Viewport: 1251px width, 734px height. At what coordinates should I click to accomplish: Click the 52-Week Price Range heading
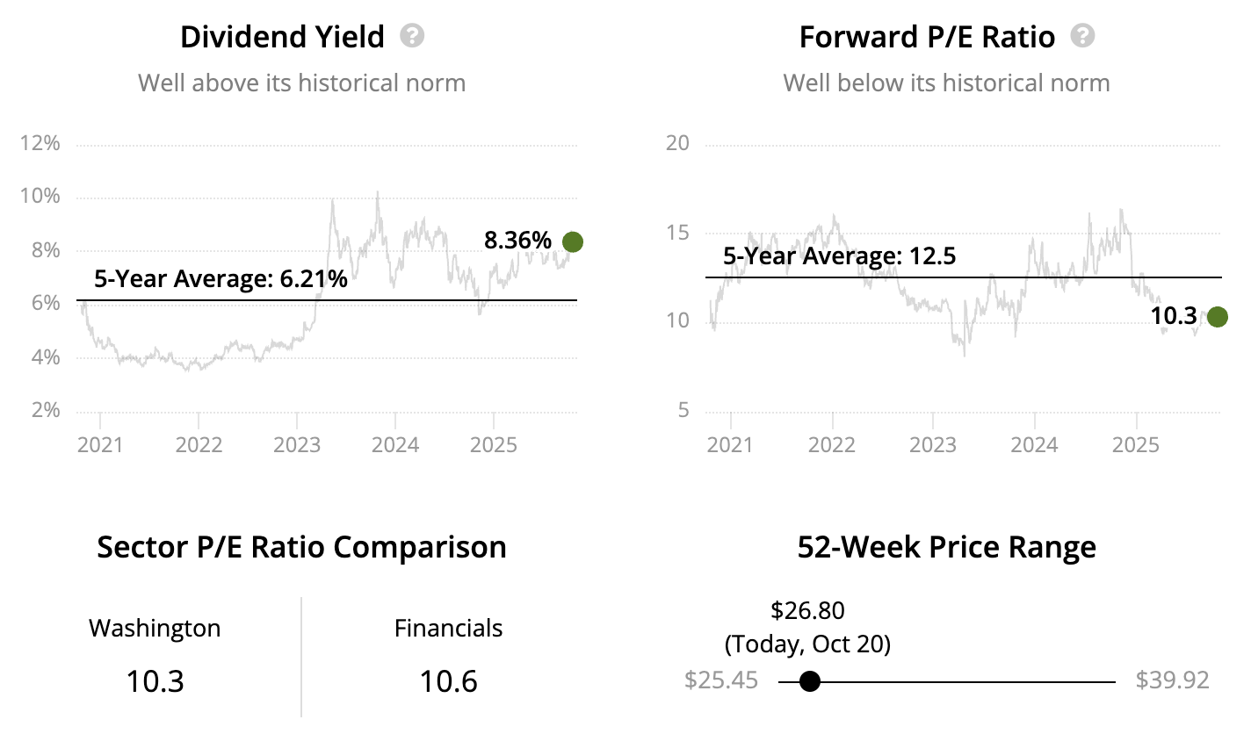(x=946, y=547)
